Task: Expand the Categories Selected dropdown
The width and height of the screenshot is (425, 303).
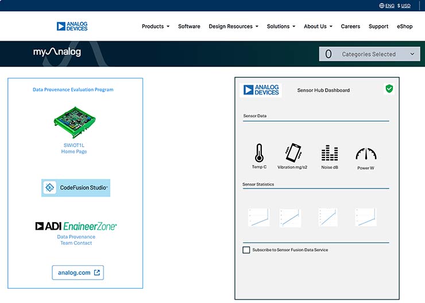Action: 370,54
